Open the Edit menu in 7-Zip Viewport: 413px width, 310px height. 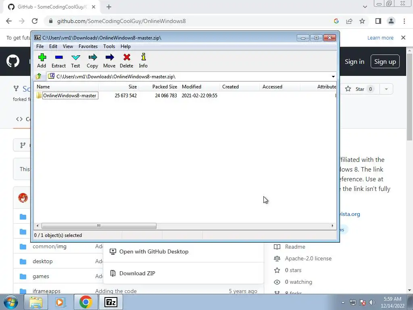(53, 46)
